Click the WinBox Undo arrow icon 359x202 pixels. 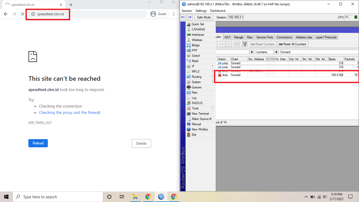coord(183,17)
